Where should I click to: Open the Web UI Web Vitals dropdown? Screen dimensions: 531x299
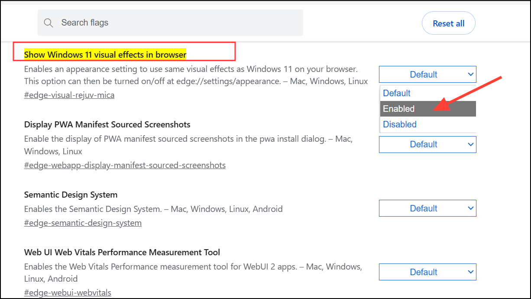tap(427, 272)
